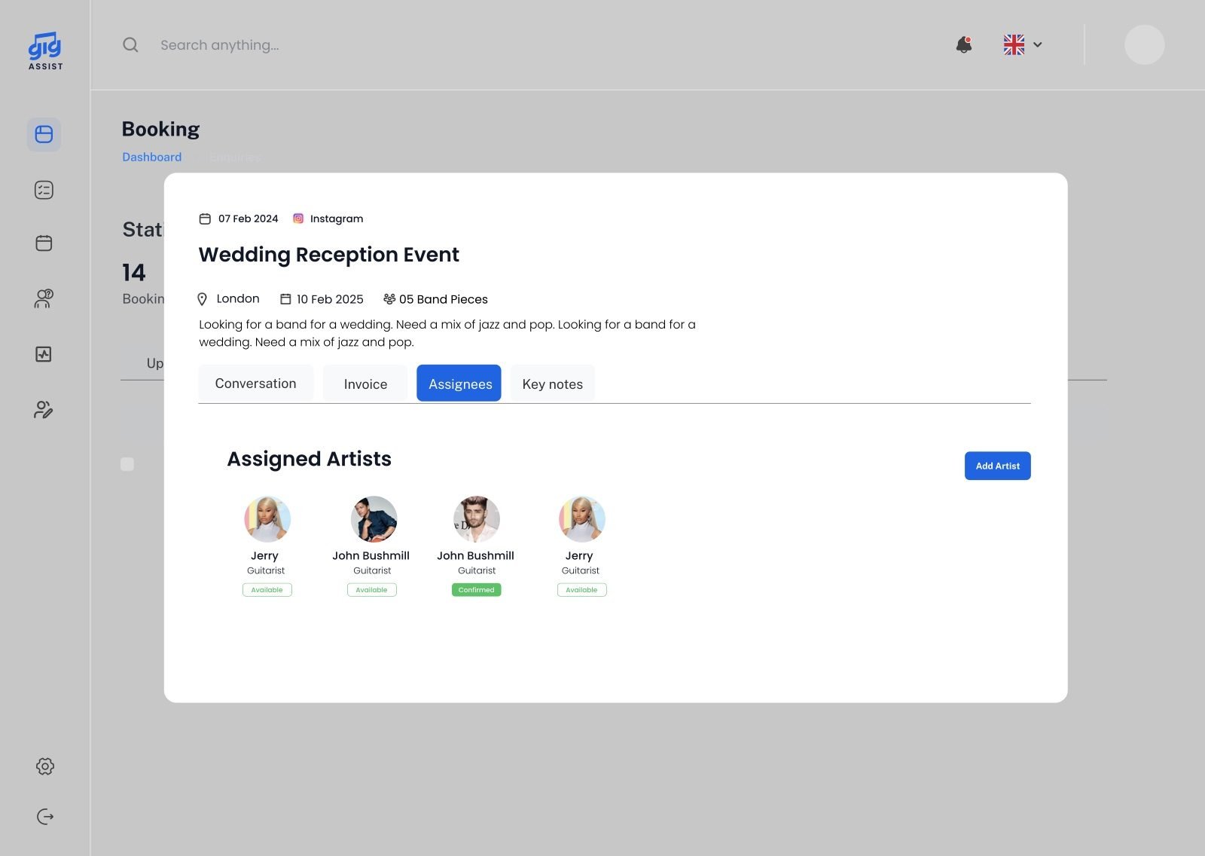Image resolution: width=1205 pixels, height=856 pixels.
Task: Click the Available John Bushmill's photo
Action: 374,519
